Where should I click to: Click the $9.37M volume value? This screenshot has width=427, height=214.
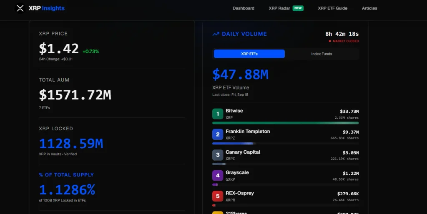click(350, 132)
